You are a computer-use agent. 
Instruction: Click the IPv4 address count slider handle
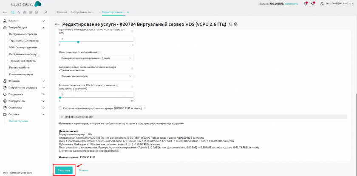78,42
